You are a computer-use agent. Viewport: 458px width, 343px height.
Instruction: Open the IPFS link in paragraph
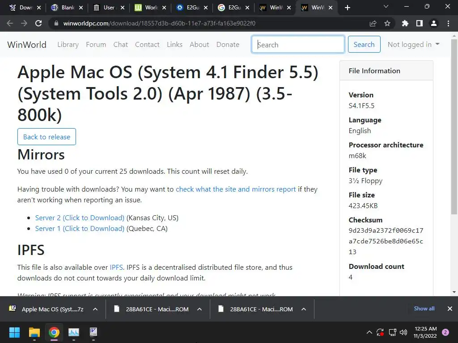[116, 268]
